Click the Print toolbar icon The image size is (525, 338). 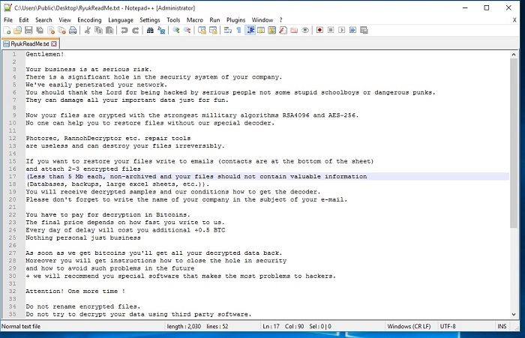[73, 31]
